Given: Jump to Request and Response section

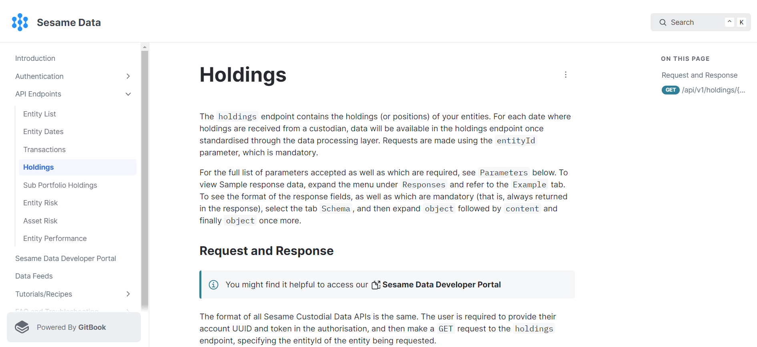Looking at the screenshot, I should pos(699,75).
